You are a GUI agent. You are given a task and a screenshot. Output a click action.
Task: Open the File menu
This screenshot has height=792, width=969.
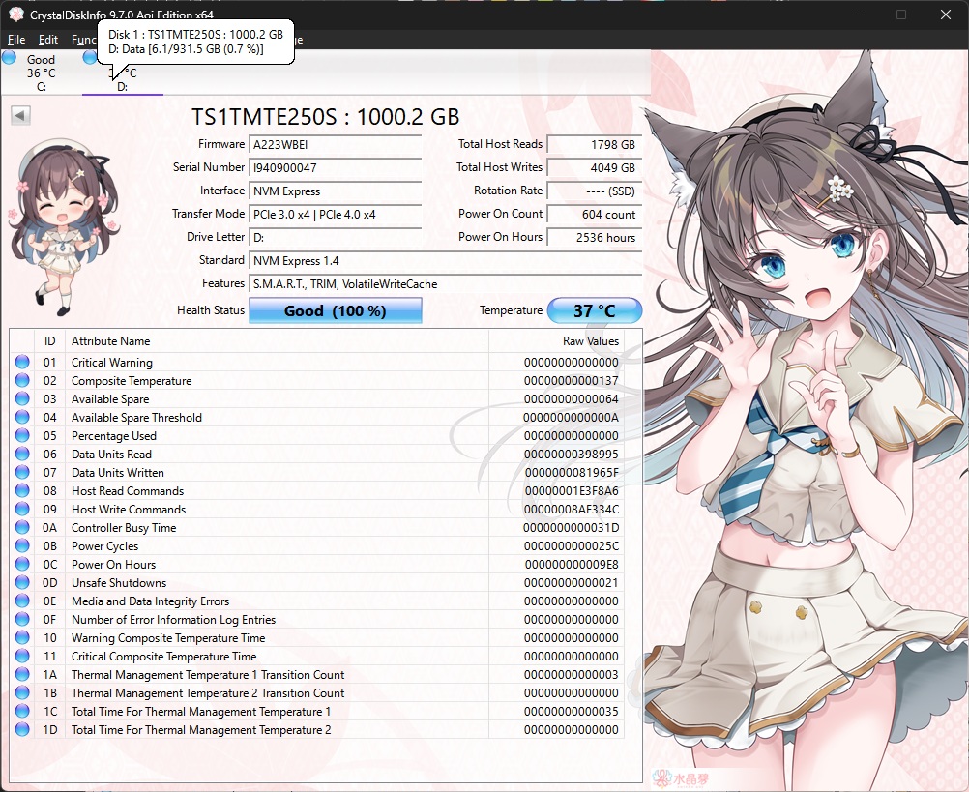16,40
